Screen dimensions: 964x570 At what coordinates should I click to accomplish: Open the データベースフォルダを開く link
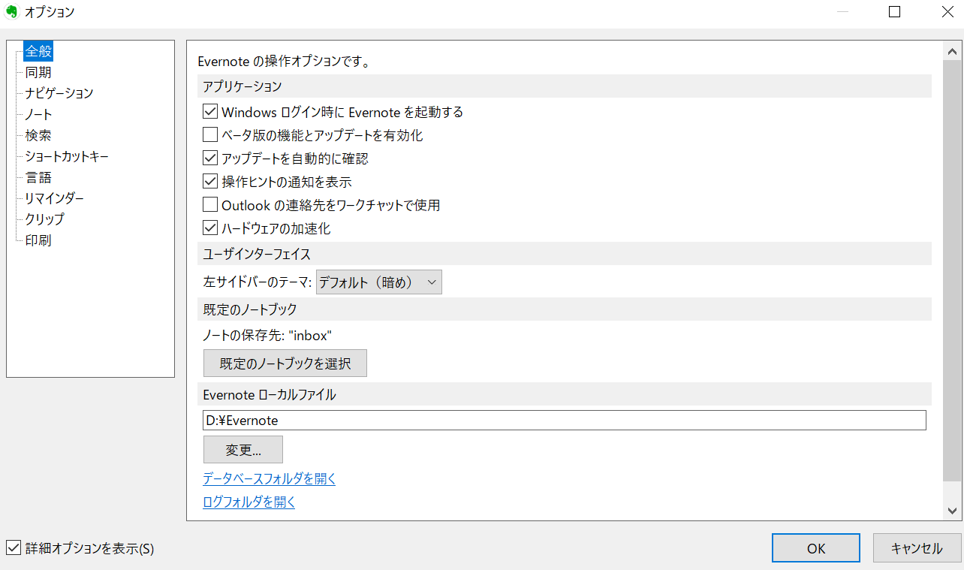(270, 479)
